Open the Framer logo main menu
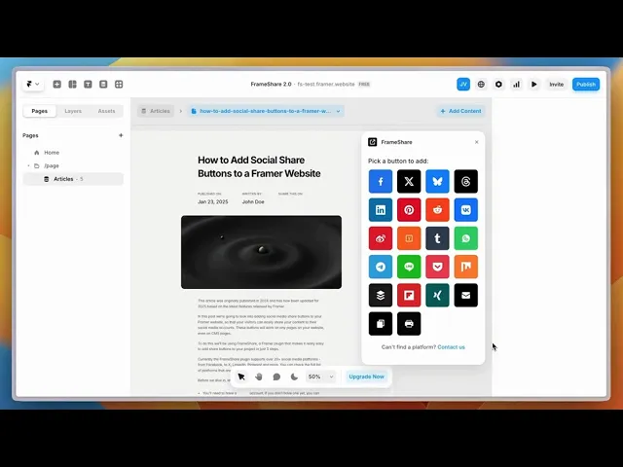This screenshot has width=623, height=467. [33, 85]
